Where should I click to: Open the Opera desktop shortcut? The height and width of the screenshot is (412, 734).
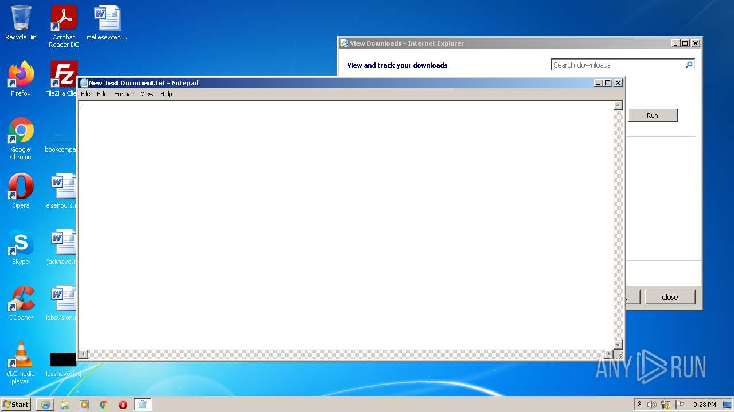point(21,191)
